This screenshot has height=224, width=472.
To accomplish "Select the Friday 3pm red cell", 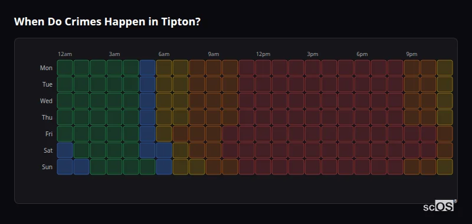I will pos(313,134).
